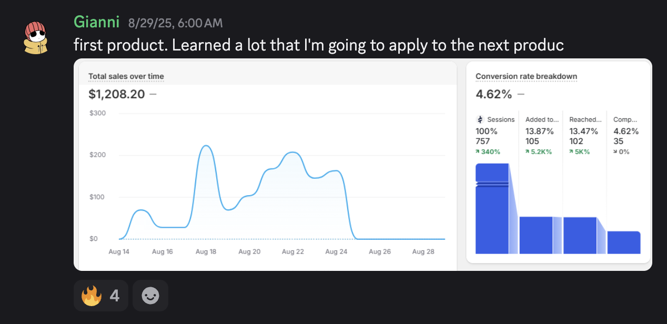This screenshot has height=324, width=667.
Task: Click Gianni's profile avatar
Action: [x=36, y=37]
